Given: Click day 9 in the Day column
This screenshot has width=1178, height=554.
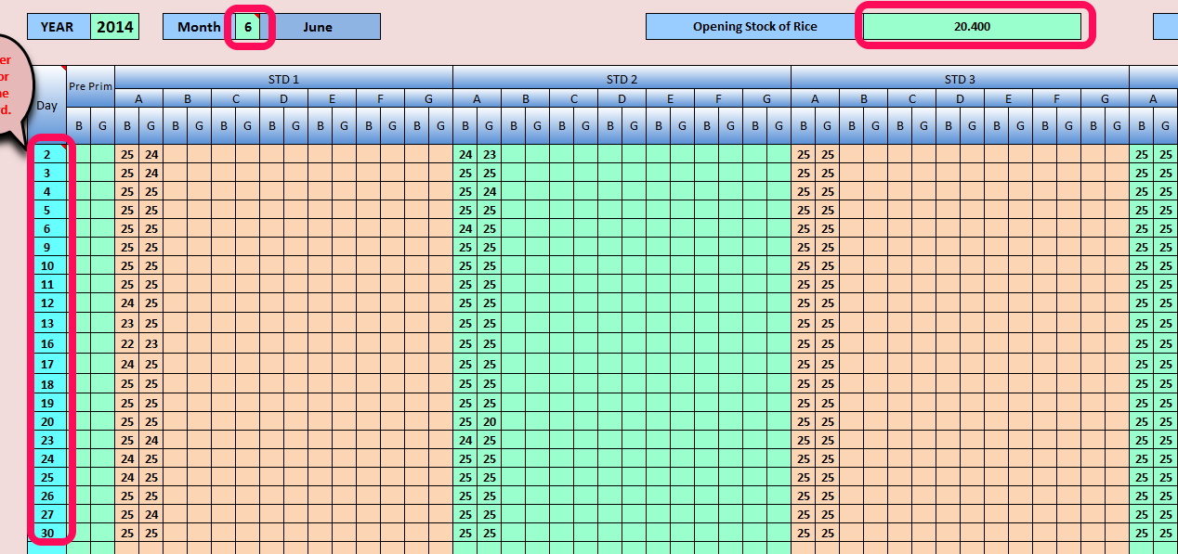Looking at the screenshot, I should (x=46, y=247).
